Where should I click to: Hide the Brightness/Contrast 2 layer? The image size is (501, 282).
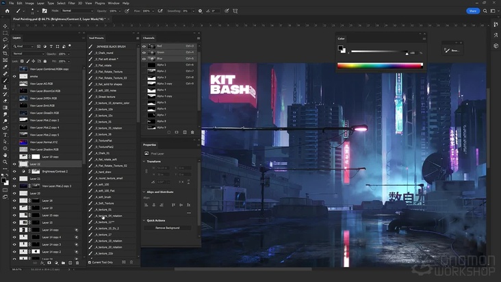pyautogui.click(x=14, y=172)
